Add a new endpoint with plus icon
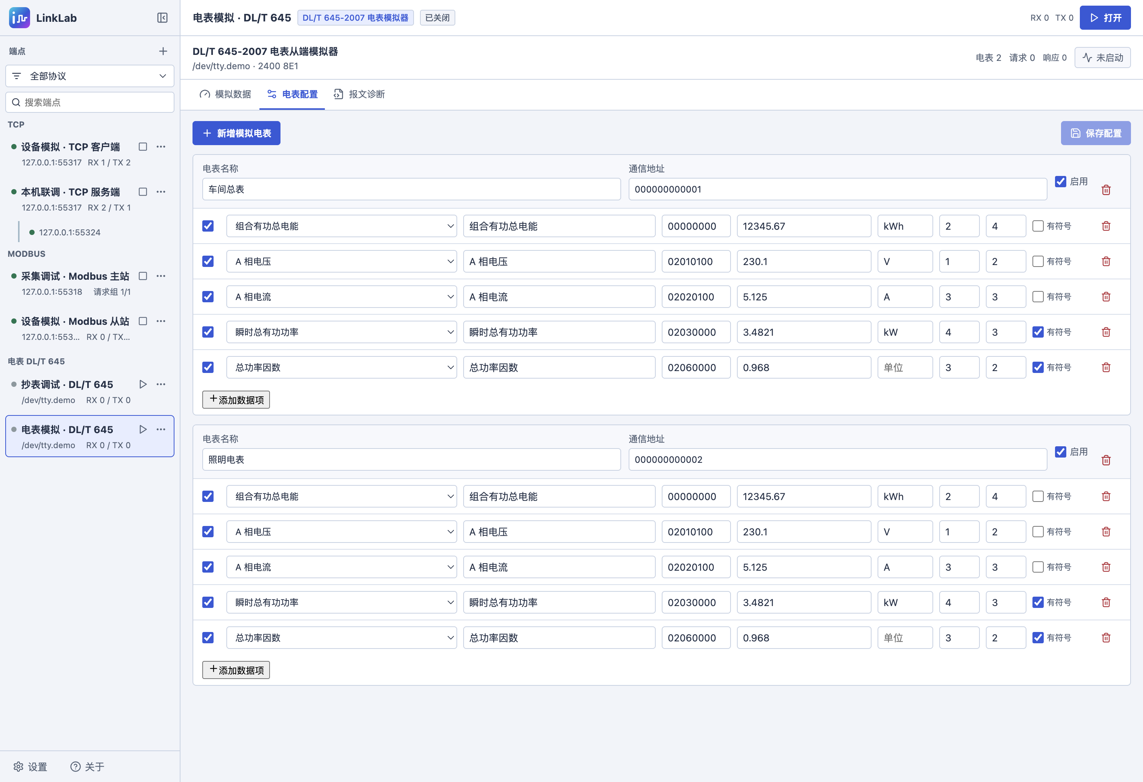This screenshot has width=1143, height=782. click(x=163, y=51)
